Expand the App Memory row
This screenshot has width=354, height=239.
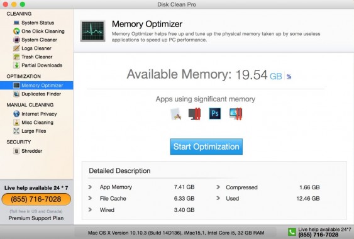(x=90, y=187)
